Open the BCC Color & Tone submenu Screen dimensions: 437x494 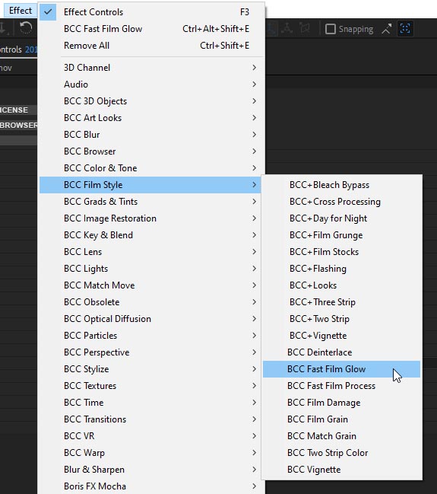[152, 168]
